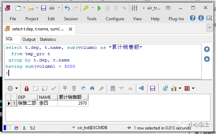Open the Project menu
This screenshot has width=216, height=134.
pos(32,19)
